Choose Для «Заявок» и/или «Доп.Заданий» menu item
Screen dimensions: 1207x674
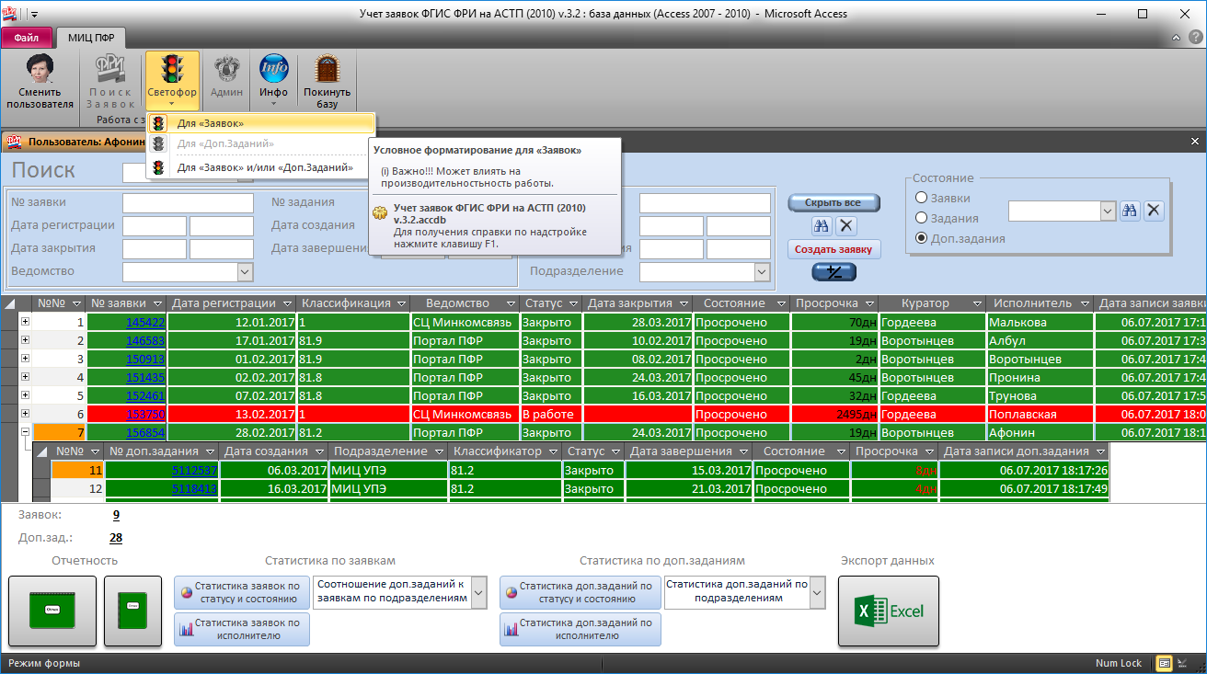264,167
